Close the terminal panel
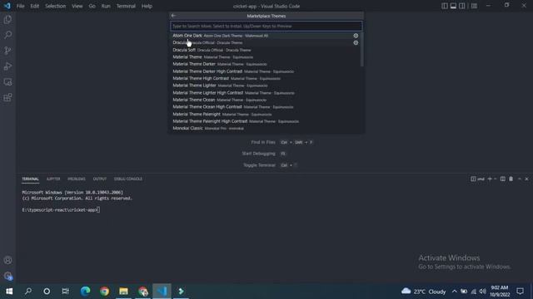Viewport: 533px width, 299px height. 526,179
